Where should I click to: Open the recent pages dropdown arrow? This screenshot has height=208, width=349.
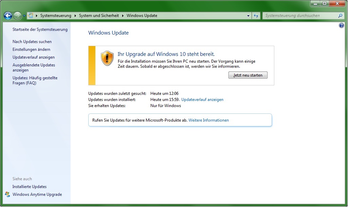(24, 16)
